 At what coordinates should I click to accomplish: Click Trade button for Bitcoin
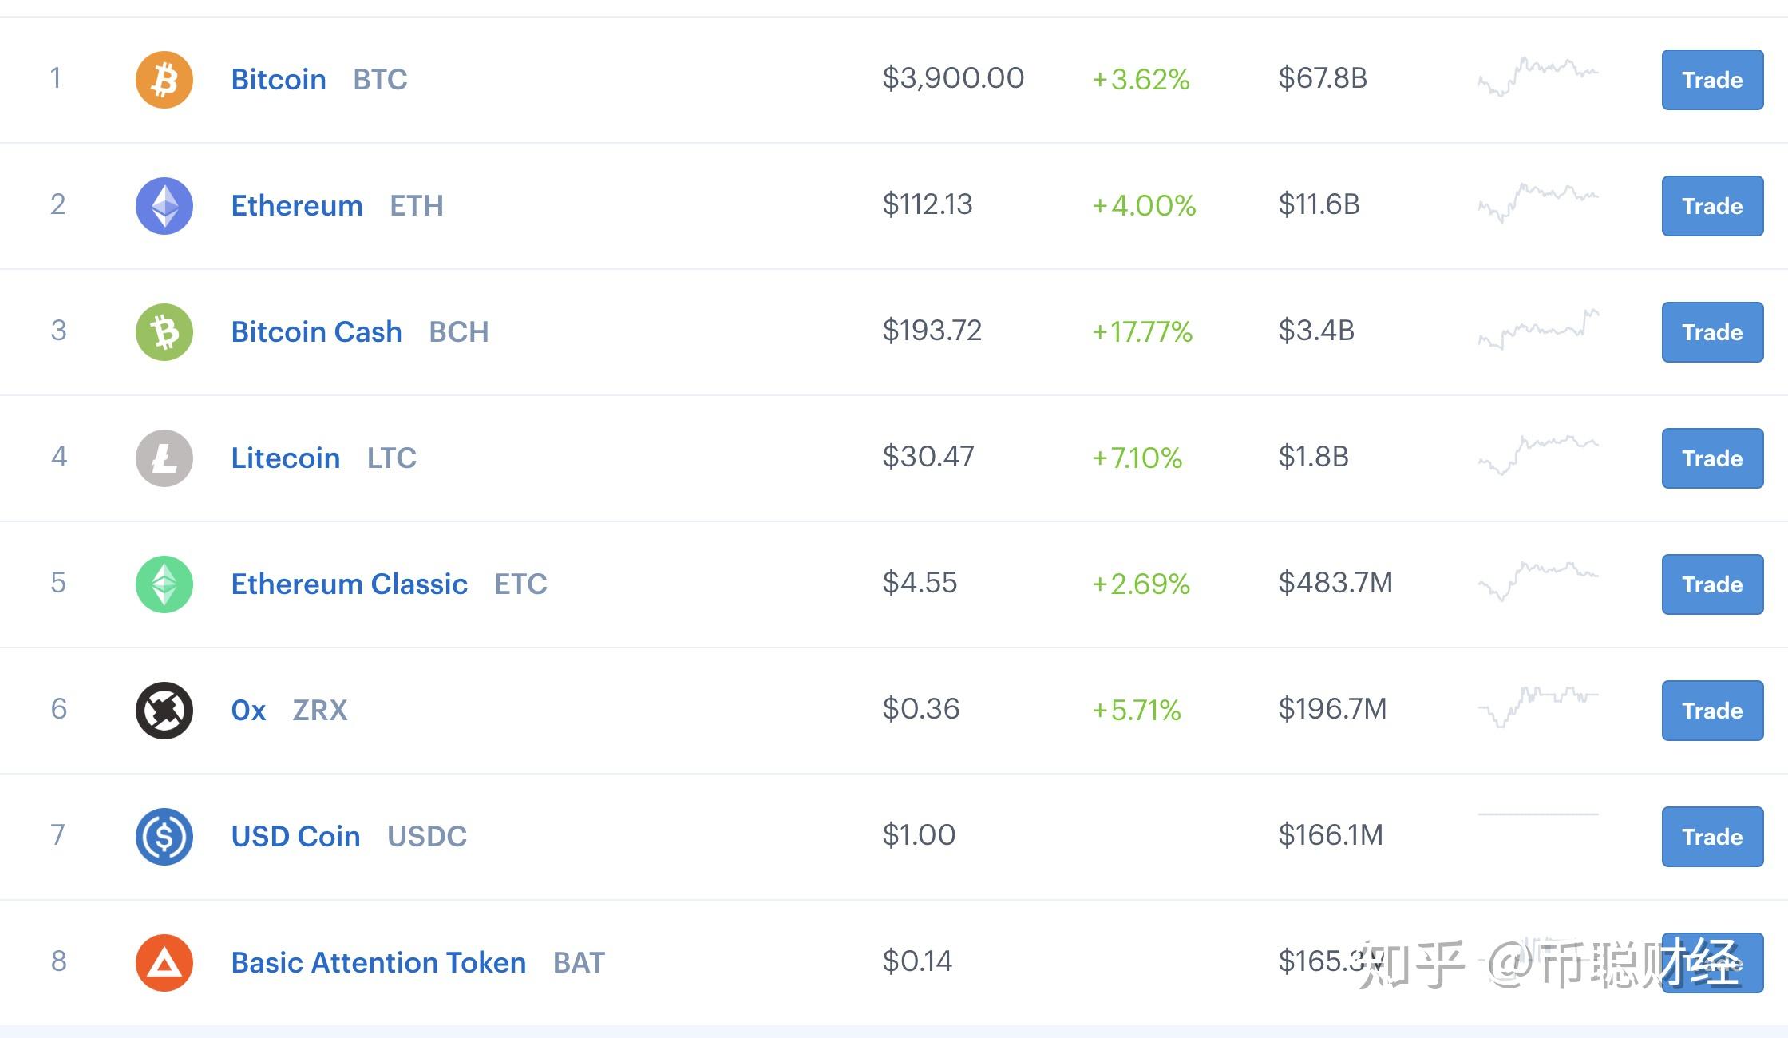coord(1712,80)
